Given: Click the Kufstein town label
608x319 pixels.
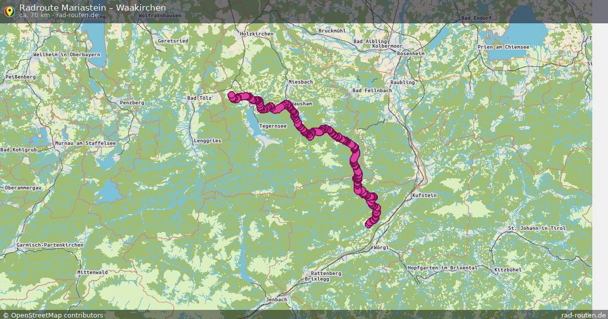Looking at the screenshot, I should [x=425, y=195].
